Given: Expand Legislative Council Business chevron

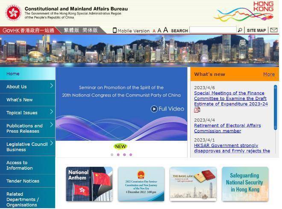Looking at the screenshot, I should [51, 143].
